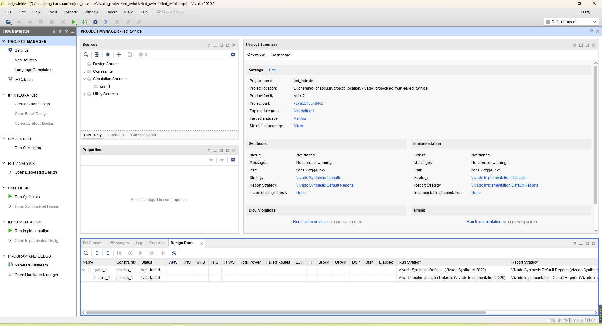This screenshot has height=326, width=602.
Task: Click the Quick Access search field
Action: (179, 12)
